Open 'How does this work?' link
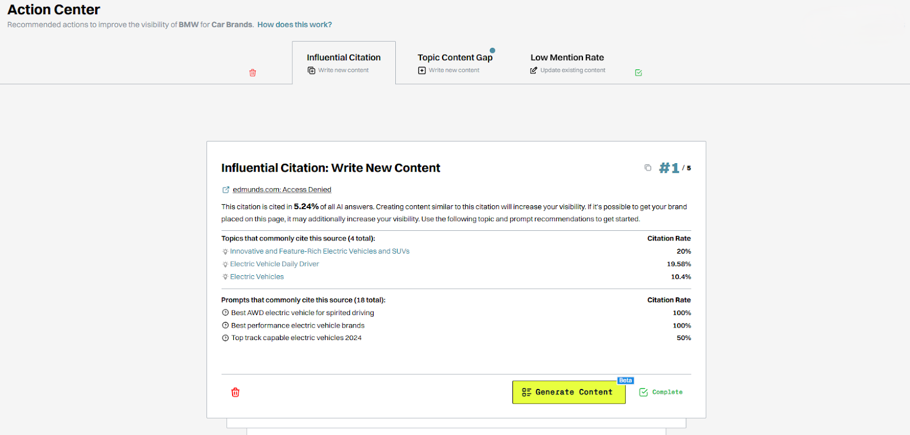Viewport: 910px width, 435px height. pos(295,24)
